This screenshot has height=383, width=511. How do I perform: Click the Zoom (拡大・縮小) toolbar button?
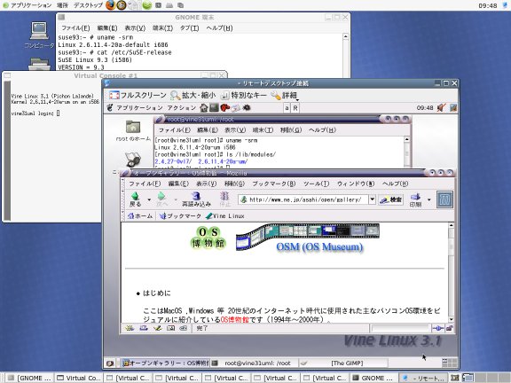193,96
